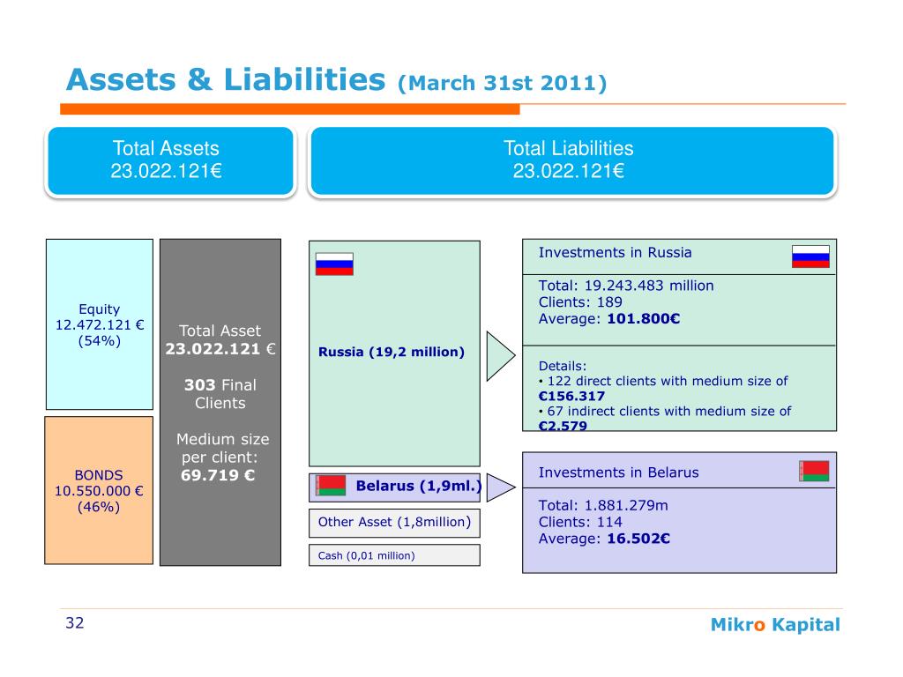Click the BONDS 10.550.000 € (46%) block

click(99, 490)
